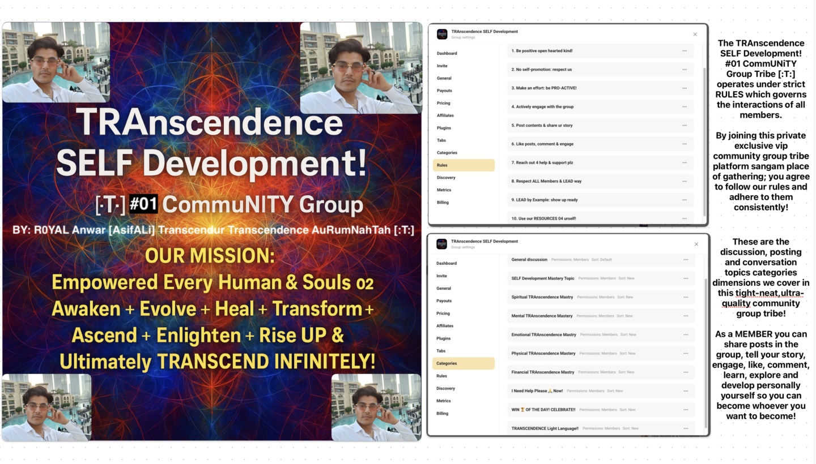816x464 pixels.
Task: Click 'OUR MISSION:' heading on poster
Action: [210, 256]
